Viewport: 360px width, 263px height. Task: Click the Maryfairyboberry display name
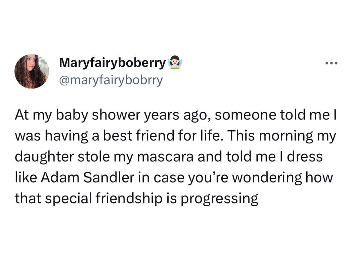click(112, 62)
